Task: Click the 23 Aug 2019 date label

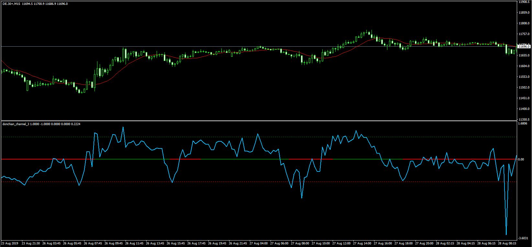Action: coord(10,243)
